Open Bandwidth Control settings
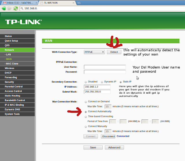The image size is (185, 161). pos(17,100)
